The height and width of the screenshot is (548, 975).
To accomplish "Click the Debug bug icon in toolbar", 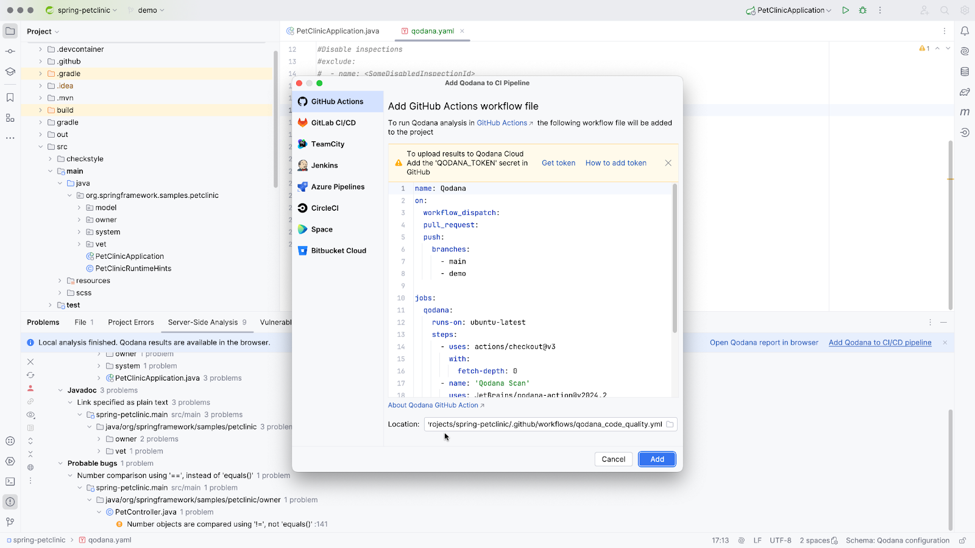I will pyautogui.click(x=863, y=10).
